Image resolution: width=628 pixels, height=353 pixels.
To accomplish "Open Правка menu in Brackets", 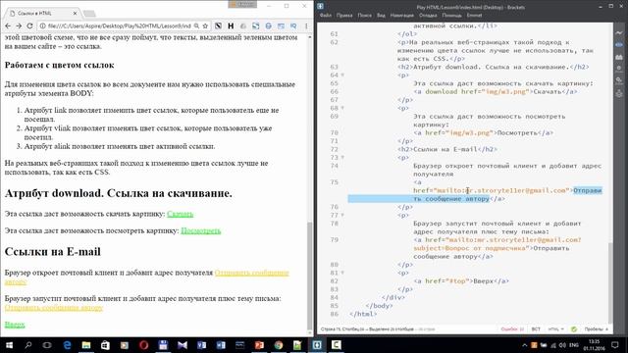I will pos(344,16).
